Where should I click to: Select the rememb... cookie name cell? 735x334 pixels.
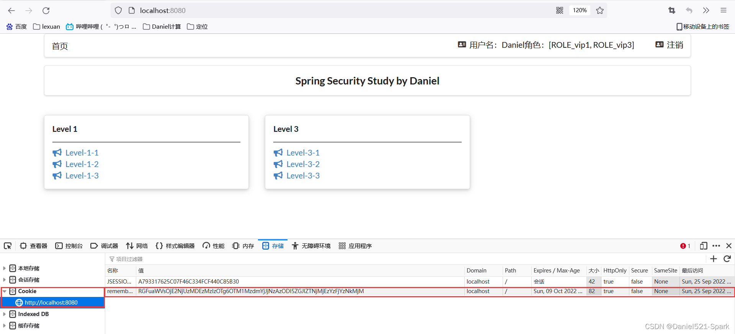121,291
